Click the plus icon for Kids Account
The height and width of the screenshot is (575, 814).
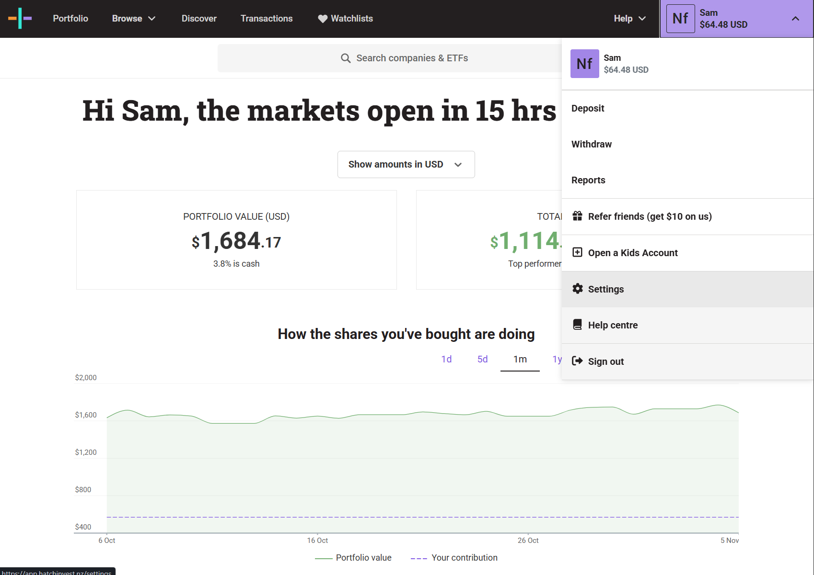click(578, 252)
